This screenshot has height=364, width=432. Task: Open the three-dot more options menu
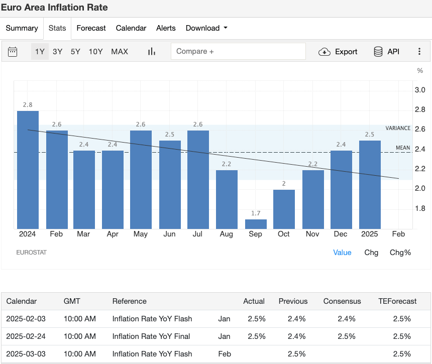pos(419,51)
